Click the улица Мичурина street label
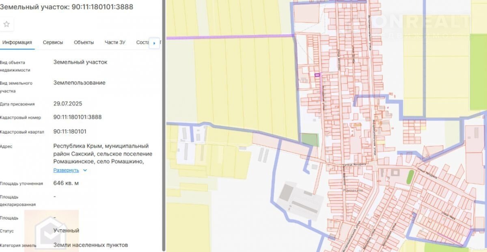This screenshot has width=487, height=252. (343, 165)
